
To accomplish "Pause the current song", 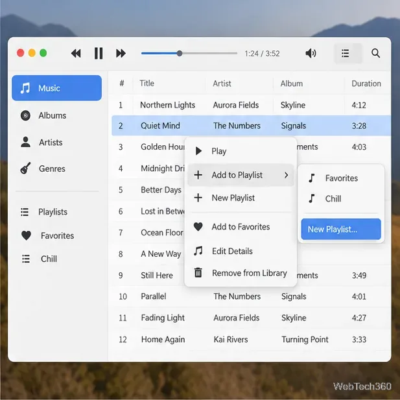I will (99, 53).
